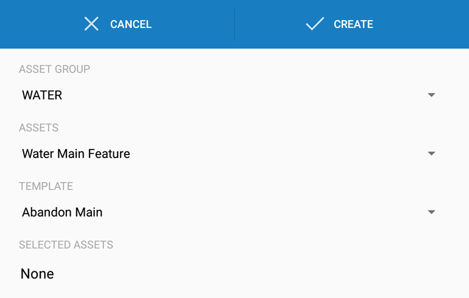Viewport: 469px width, 298px height.
Task: Open the Abandon Main template selection
Action: click(62, 212)
